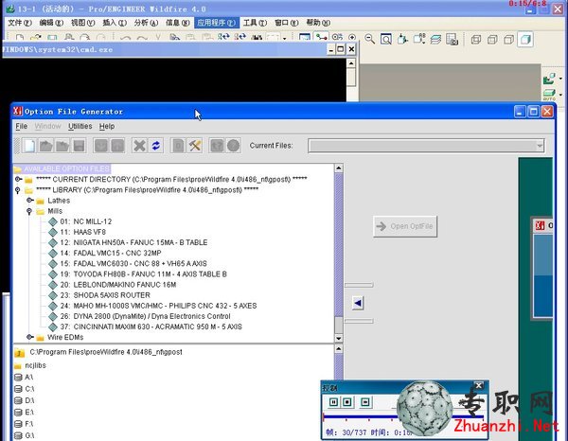This screenshot has height=441, width=568.
Task: Click the AUTO icon in the right Pro/ENGINEER sidebar
Action: pos(549,95)
